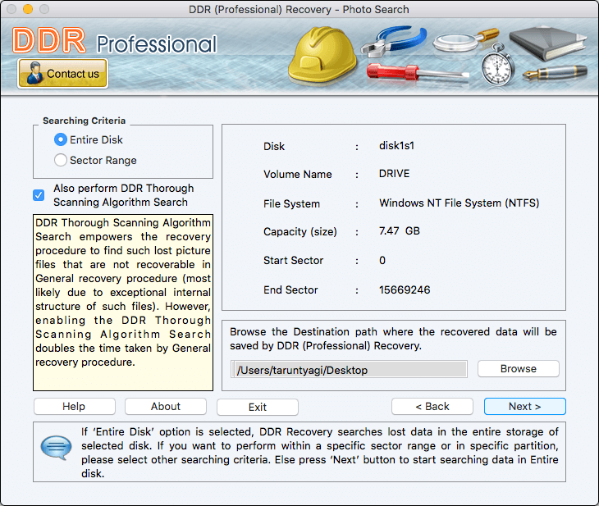Click the gray book icon
Screen dimensions: 599x506
coord(547,43)
